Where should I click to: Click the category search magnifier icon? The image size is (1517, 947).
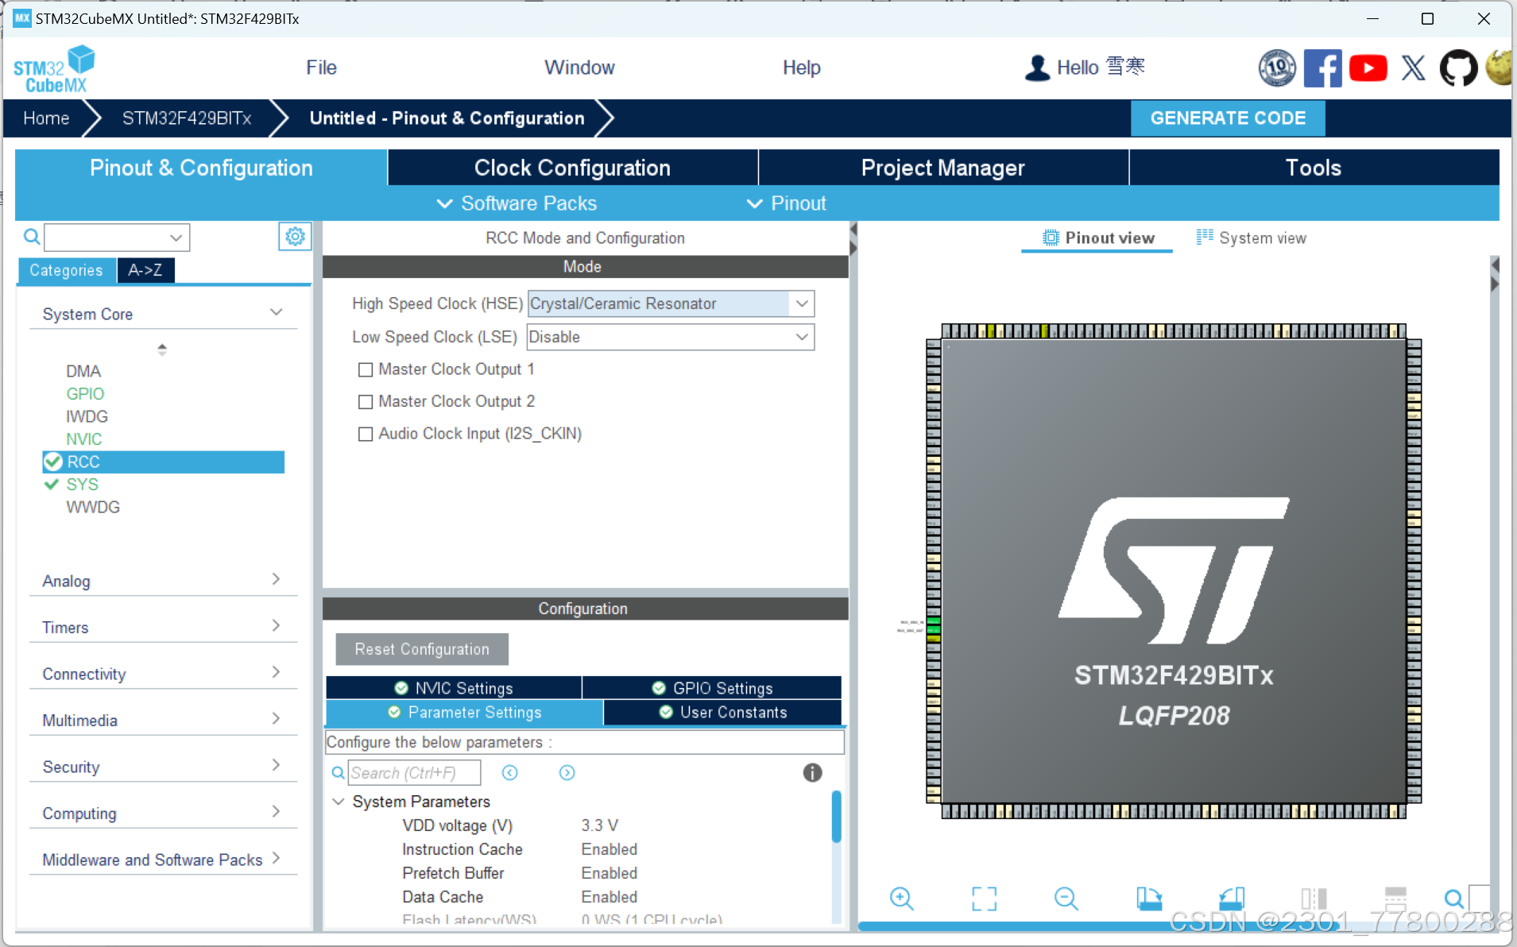tap(32, 237)
